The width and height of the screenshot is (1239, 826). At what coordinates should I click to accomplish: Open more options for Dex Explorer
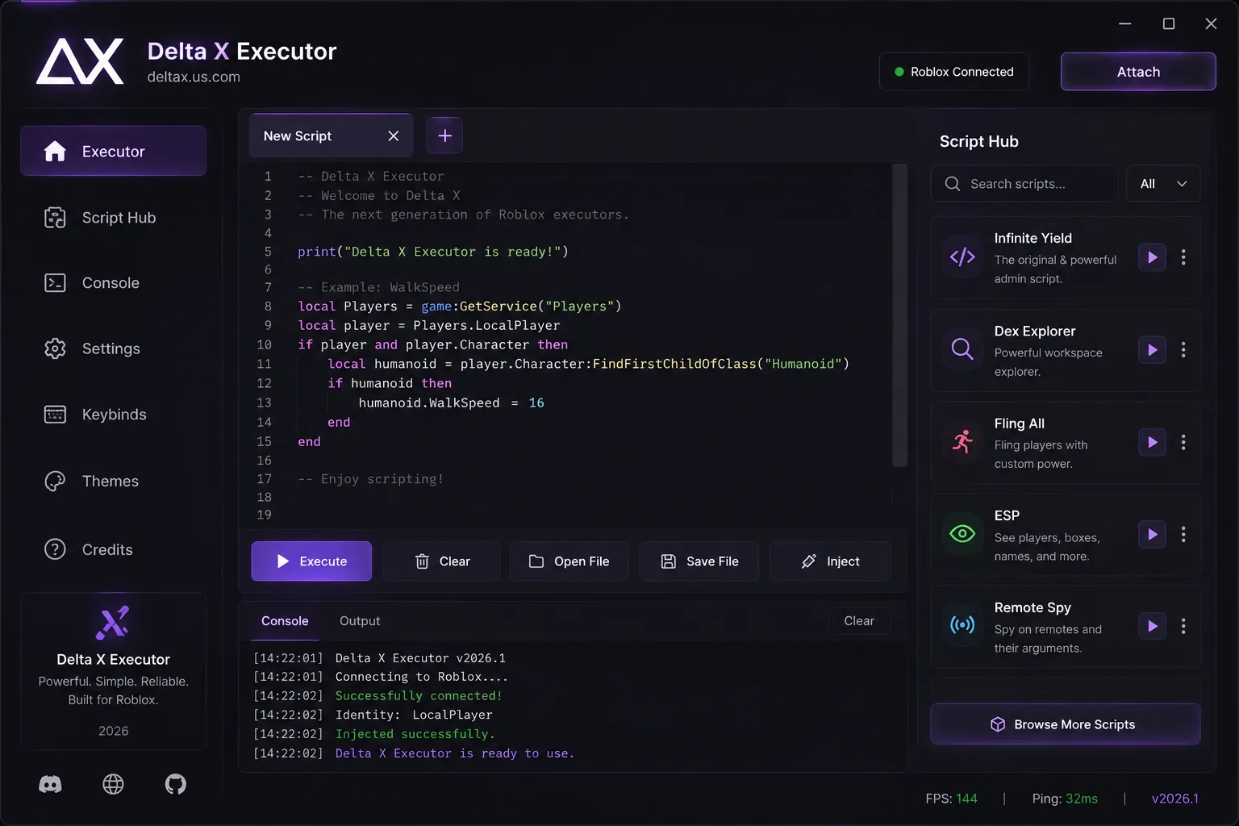1183,350
